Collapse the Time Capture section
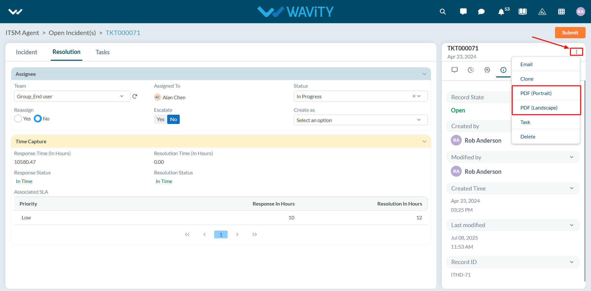Screen dimensions: 591x291 (424, 142)
